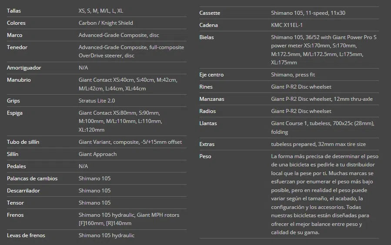Select the Frenos hydraulic rotors description

129,219
